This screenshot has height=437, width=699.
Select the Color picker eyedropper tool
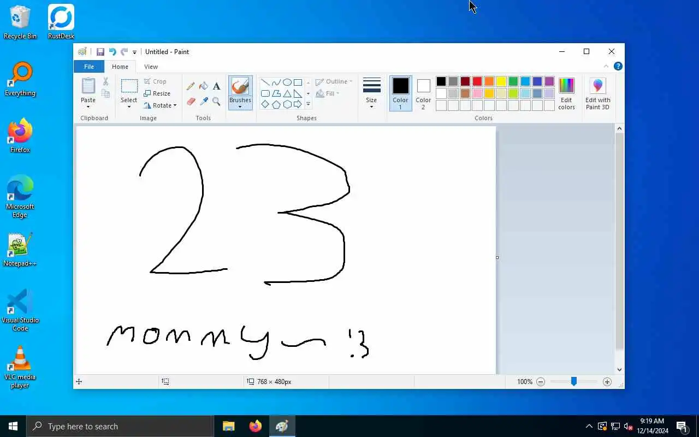204,101
